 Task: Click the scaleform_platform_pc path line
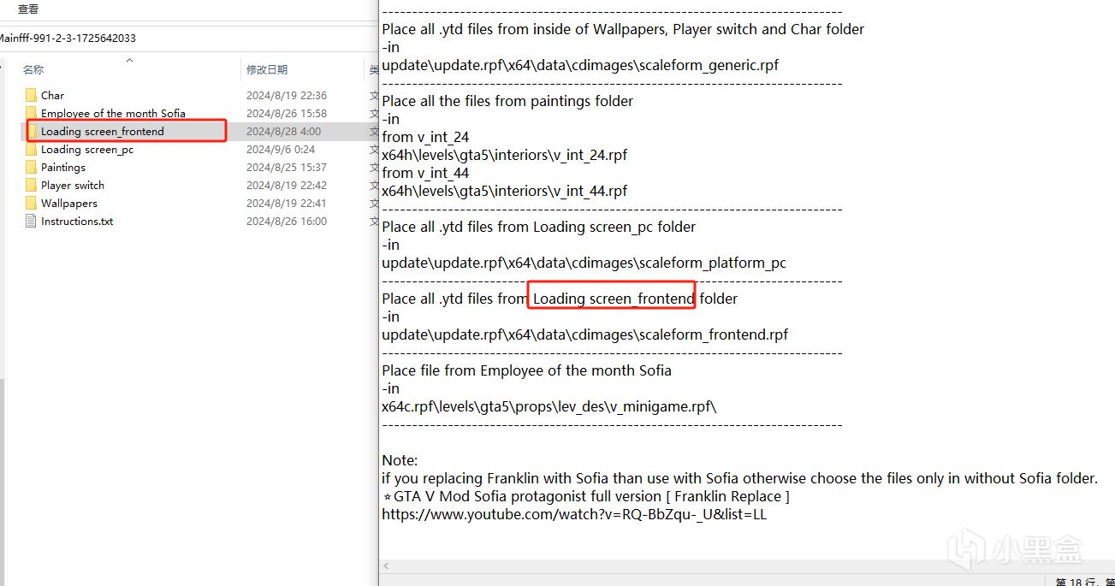coord(584,263)
